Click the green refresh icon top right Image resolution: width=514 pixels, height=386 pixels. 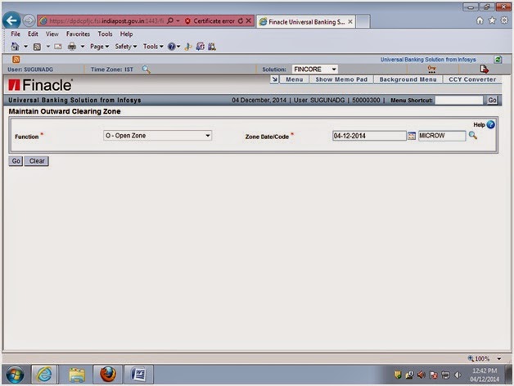(x=498, y=60)
